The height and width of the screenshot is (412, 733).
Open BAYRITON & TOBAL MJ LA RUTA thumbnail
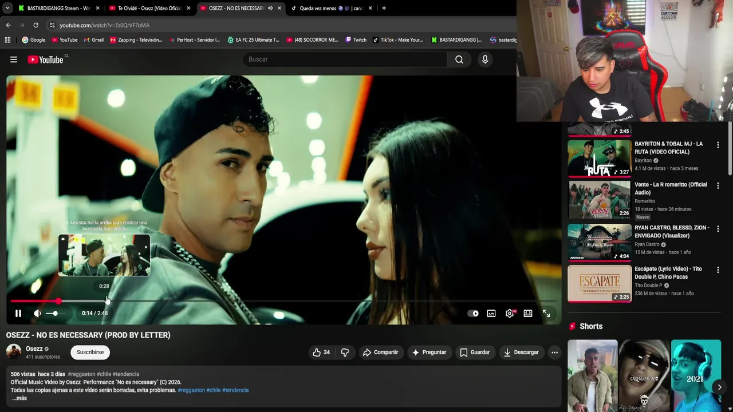[599, 158]
